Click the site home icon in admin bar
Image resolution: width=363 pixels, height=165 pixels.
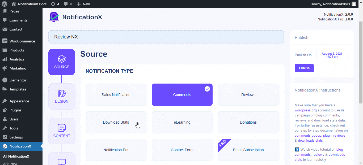pyautogui.click(x=14, y=4)
